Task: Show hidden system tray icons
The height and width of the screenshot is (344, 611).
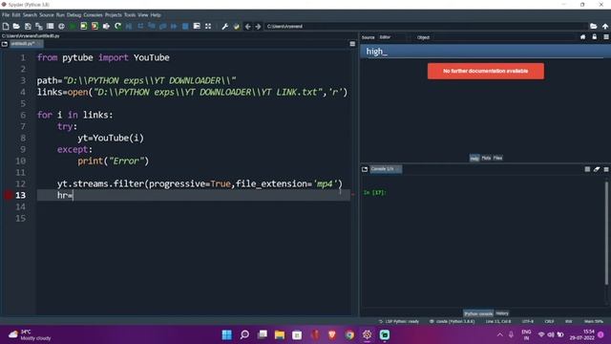Action: (499, 334)
